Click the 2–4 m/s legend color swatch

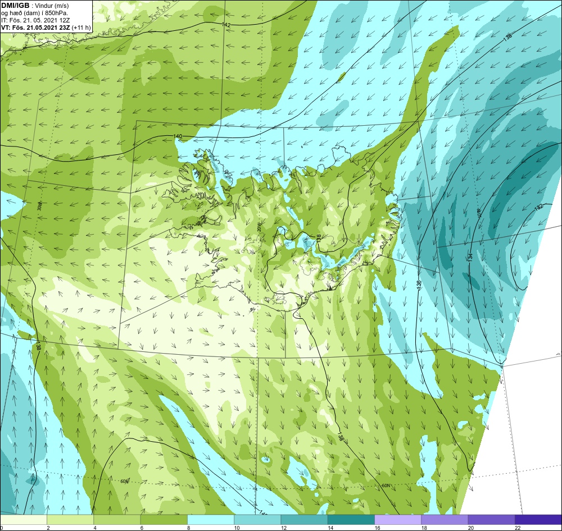coord(70,519)
